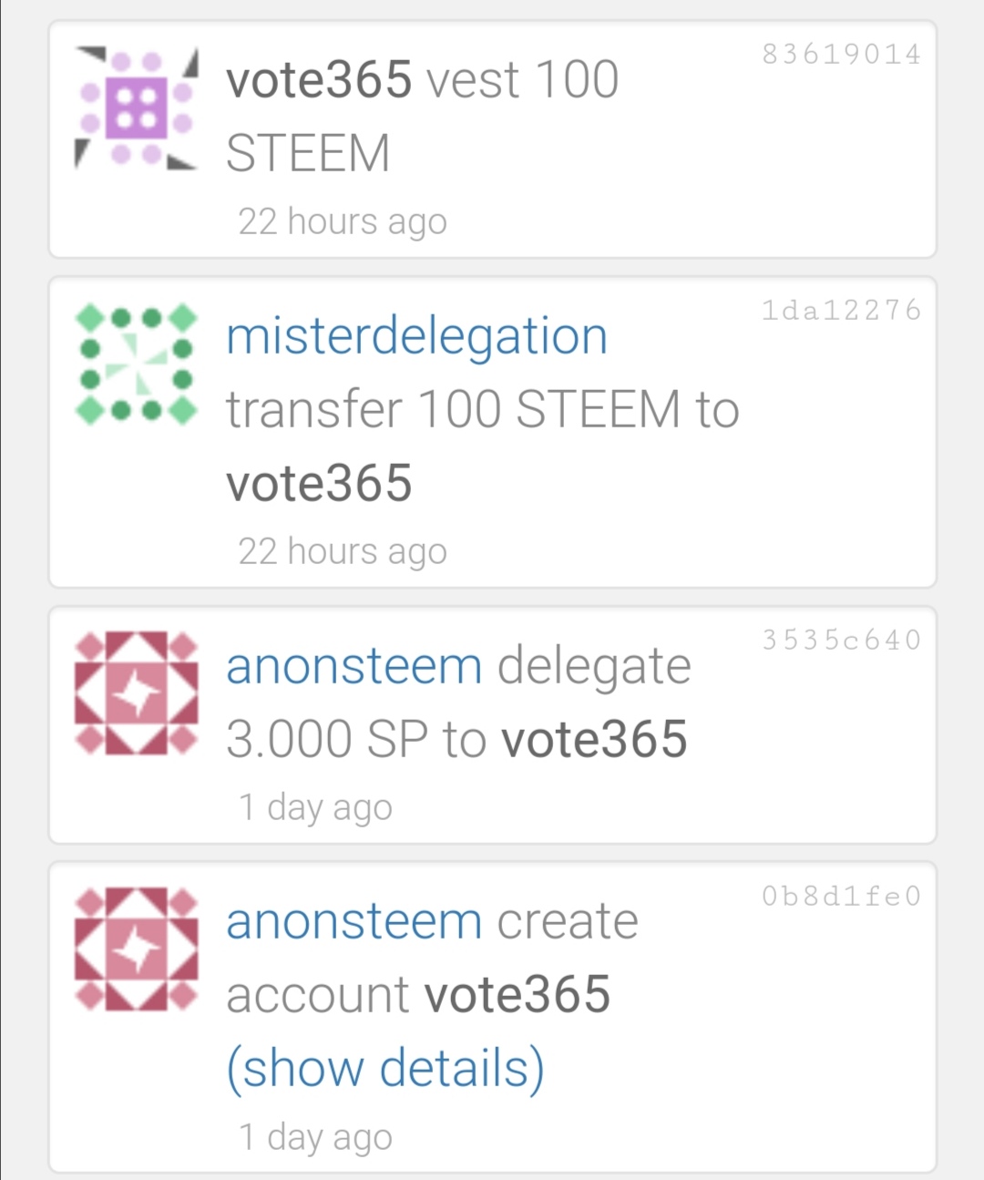Click misterdelegation's green avatar icon
The height and width of the screenshot is (1180, 984).
click(x=137, y=364)
